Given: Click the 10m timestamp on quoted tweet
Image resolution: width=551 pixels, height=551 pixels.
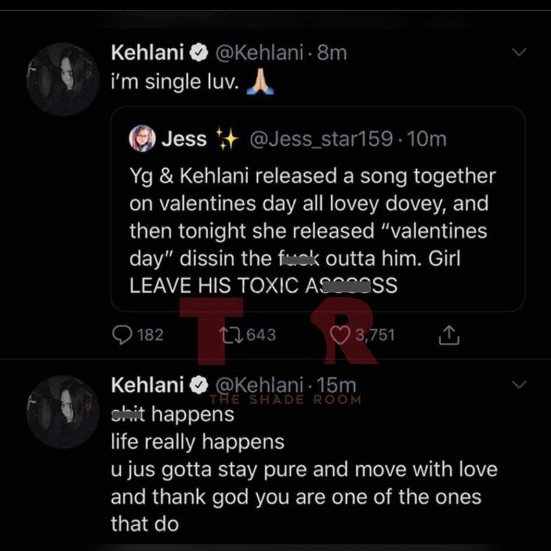Looking at the screenshot, I should pyautogui.click(x=427, y=139).
